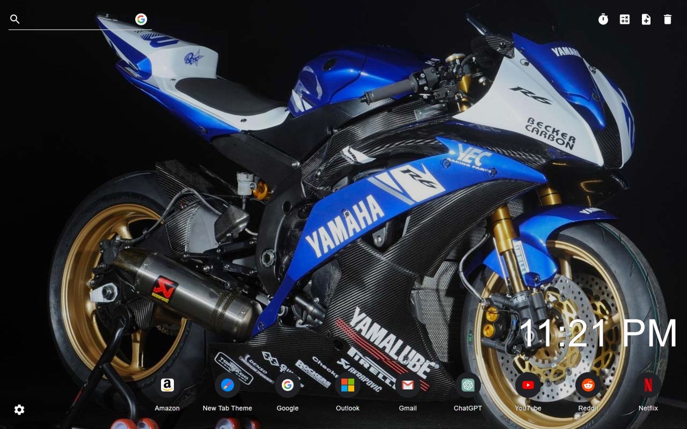
Task: Open the Gmail shortcut icon
Action: pyautogui.click(x=408, y=385)
